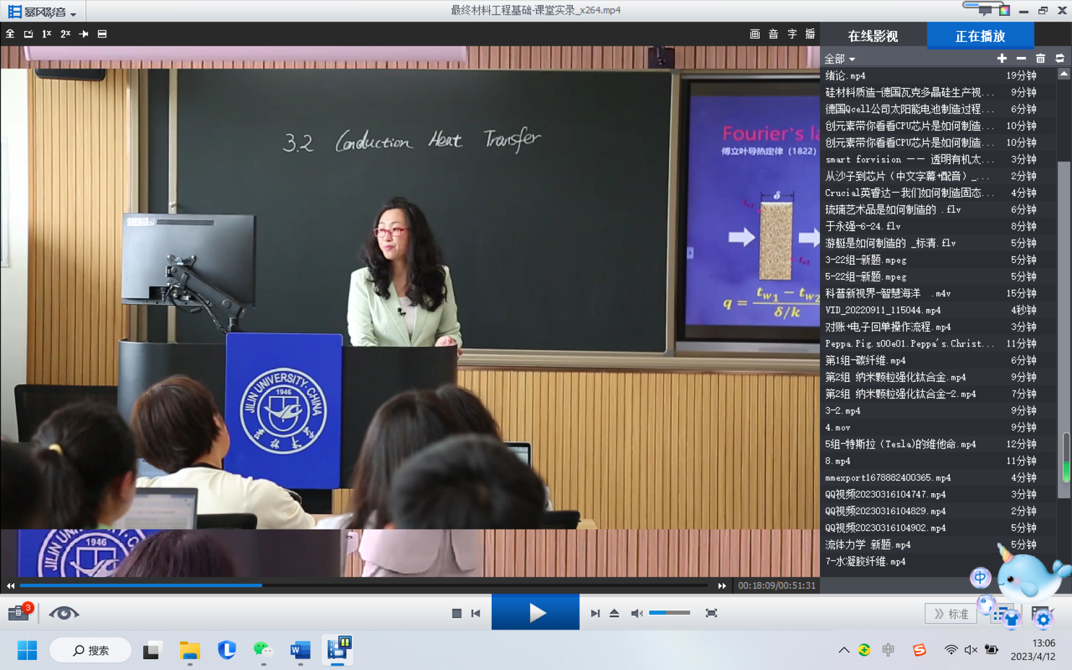Mute audio with the speaker icon
The width and height of the screenshot is (1072, 670).
click(636, 613)
